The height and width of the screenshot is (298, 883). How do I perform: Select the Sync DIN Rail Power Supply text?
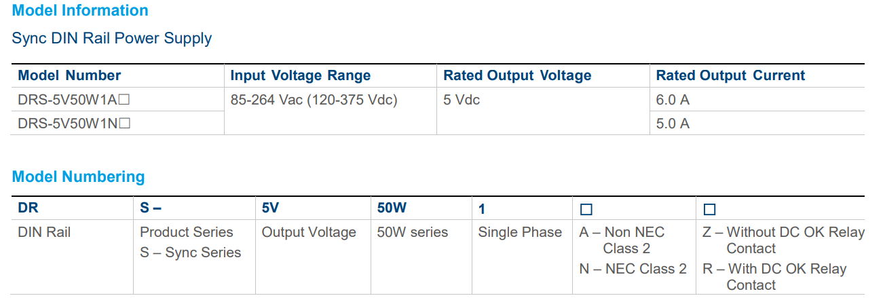click(x=112, y=38)
